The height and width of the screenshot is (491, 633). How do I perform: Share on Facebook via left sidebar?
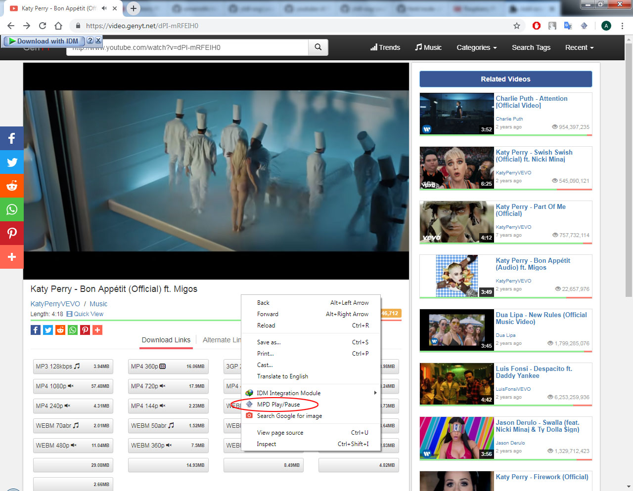[x=12, y=138]
